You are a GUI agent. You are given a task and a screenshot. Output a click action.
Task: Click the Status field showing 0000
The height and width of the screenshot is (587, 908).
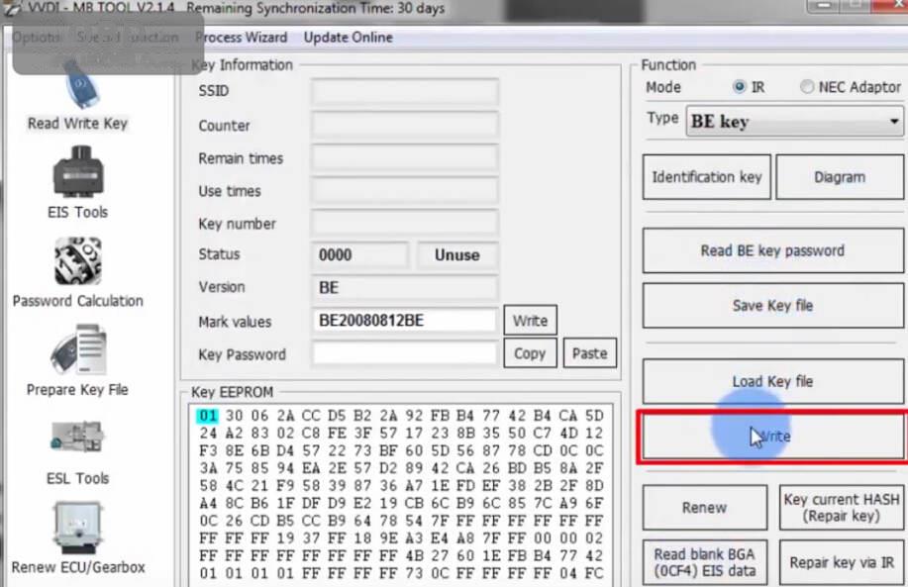[360, 255]
